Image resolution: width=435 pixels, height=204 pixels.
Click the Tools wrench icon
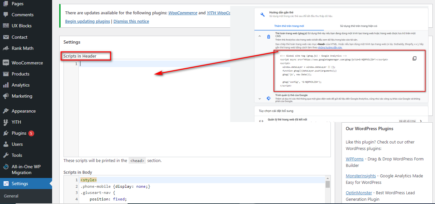(x=6, y=155)
